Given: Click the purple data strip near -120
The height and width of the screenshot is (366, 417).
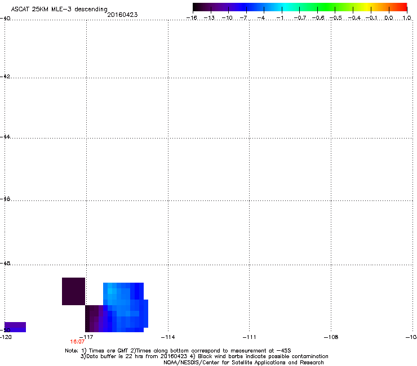Looking at the screenshot, I should [15, 327].
